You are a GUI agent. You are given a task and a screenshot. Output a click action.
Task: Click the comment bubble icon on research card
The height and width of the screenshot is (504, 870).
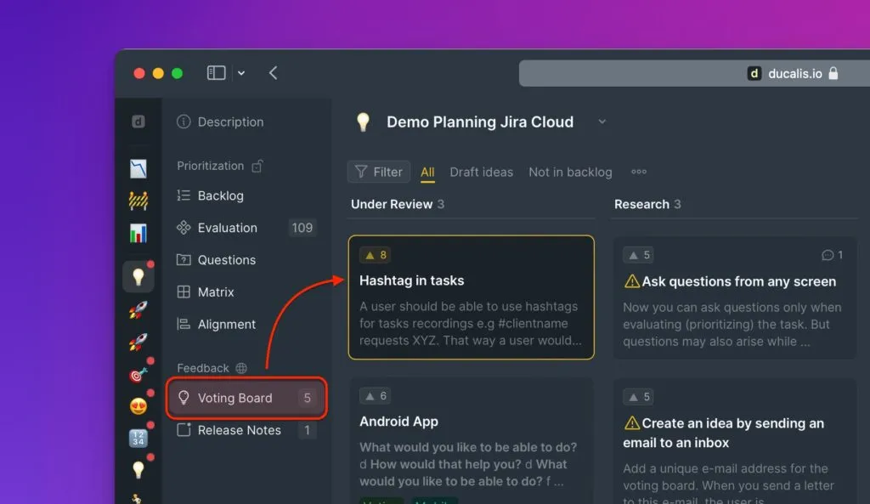828,255
